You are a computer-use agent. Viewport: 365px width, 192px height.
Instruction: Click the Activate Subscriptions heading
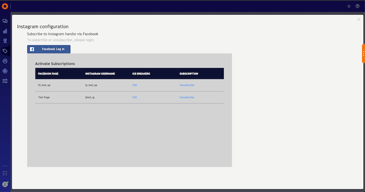click(x=55, y=64)
